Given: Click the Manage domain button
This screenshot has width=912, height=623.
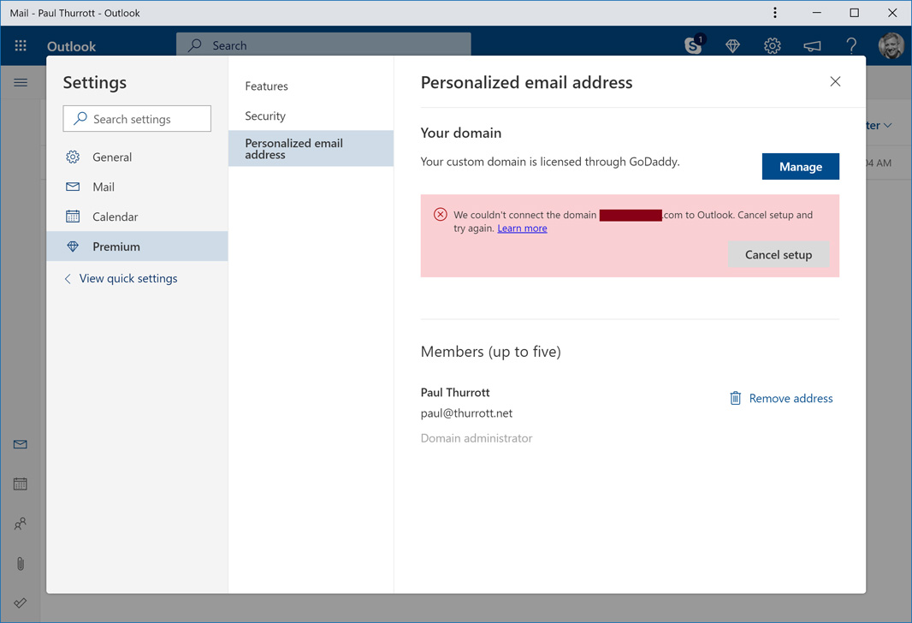Looking at the screenshot, I should click(800, 167).
